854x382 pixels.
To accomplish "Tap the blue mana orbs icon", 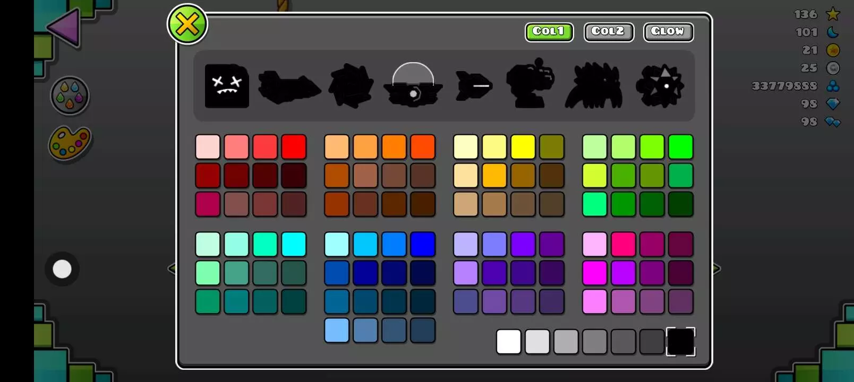I will (x=833, y=86).
